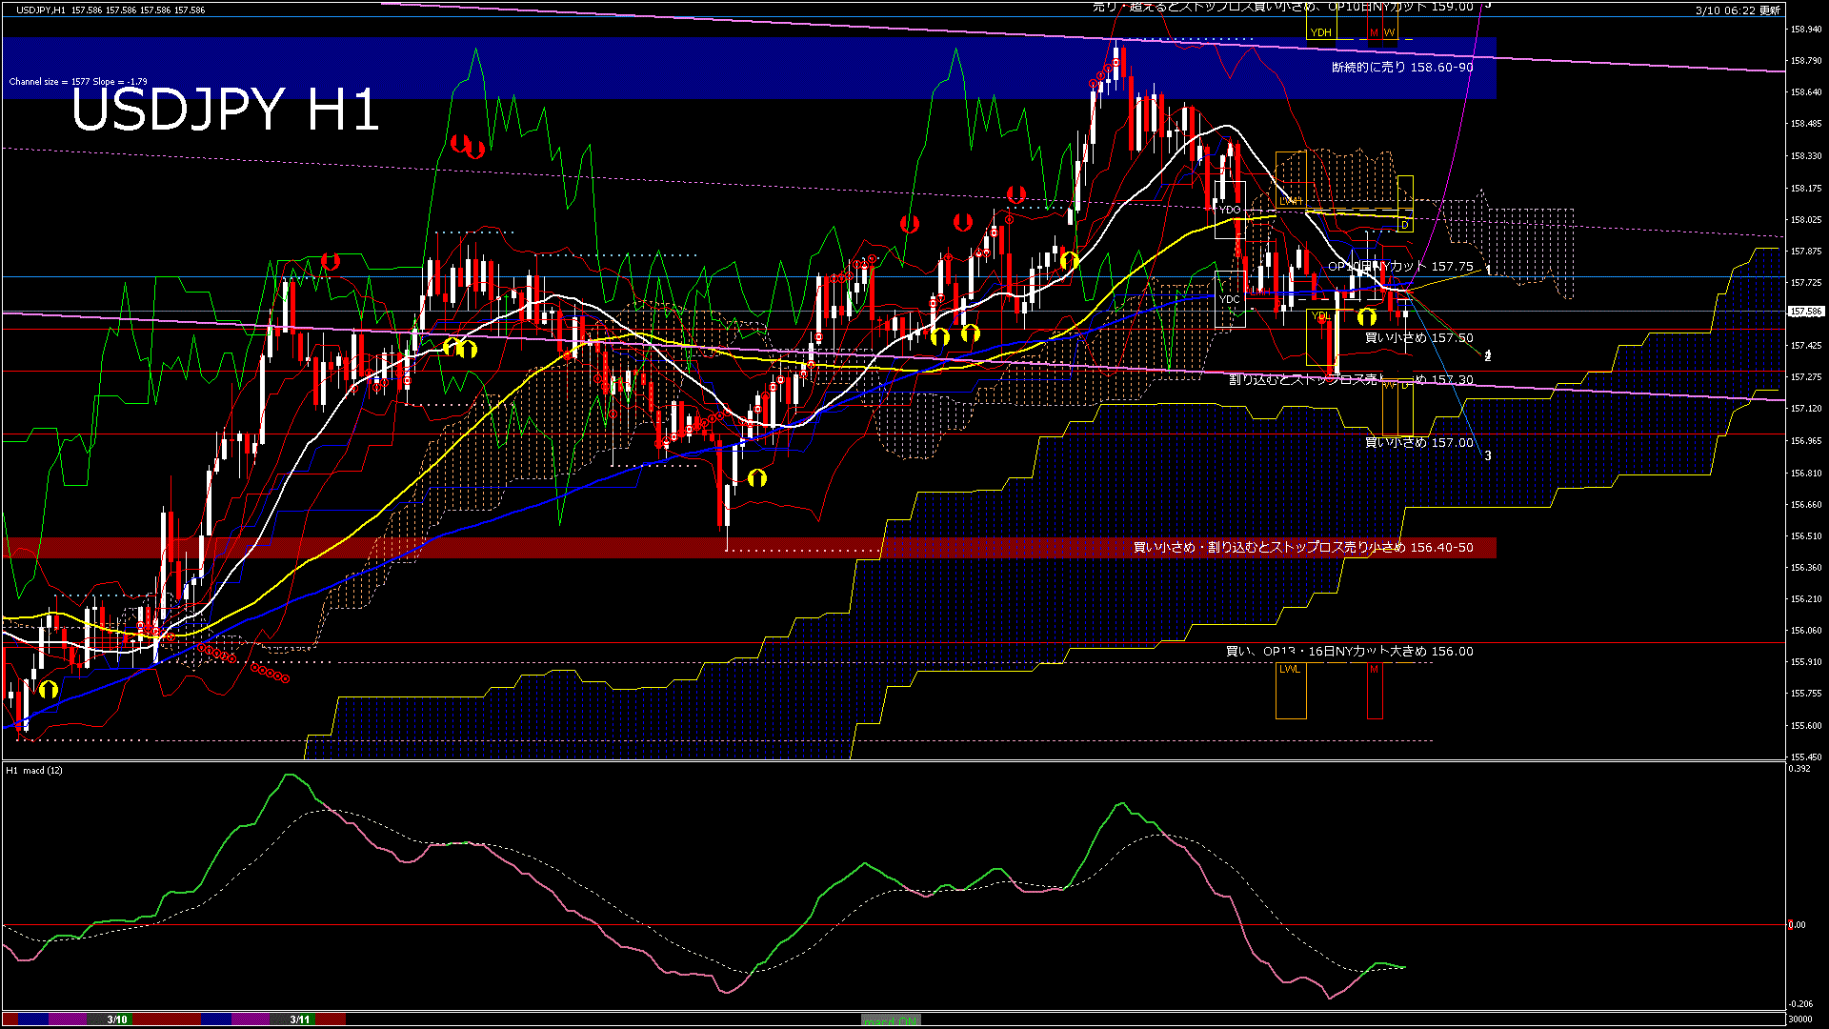Viewport: 1829px width, 1029px height.
Task: Click the LWL weekly low marker
Action: point(1290,670)
